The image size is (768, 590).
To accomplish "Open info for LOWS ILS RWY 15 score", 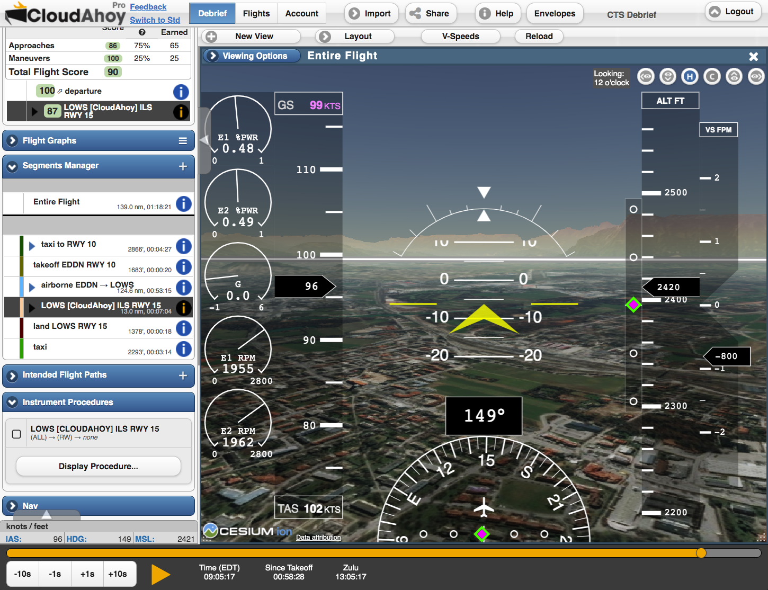I will click(x=181, y=112).
